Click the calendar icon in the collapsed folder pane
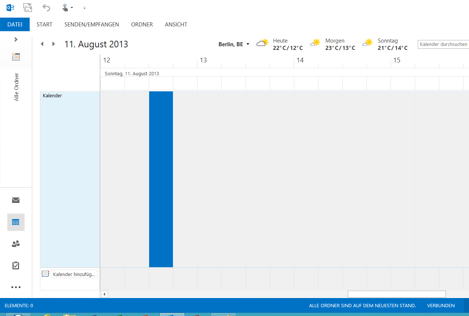This screenshot has height=316, width=469. pyautogui.click(x=16, y=57)
